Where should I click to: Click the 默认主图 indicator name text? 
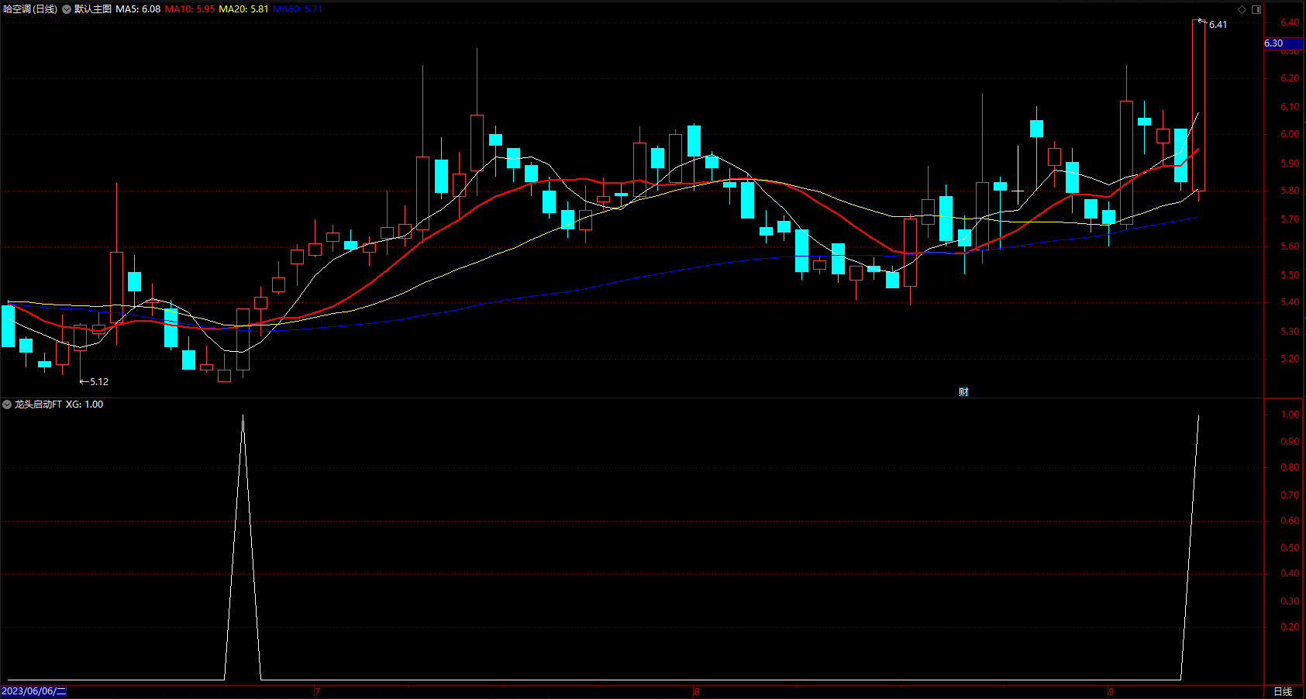tap(93, 9)
